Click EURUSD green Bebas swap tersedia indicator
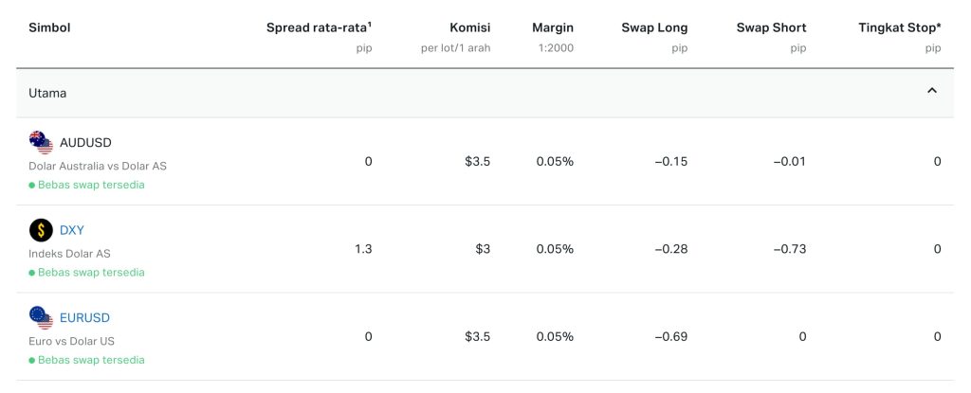 click(87, 360)
